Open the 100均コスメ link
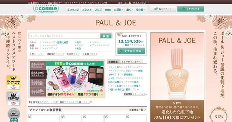 click(x=73, y=54)
